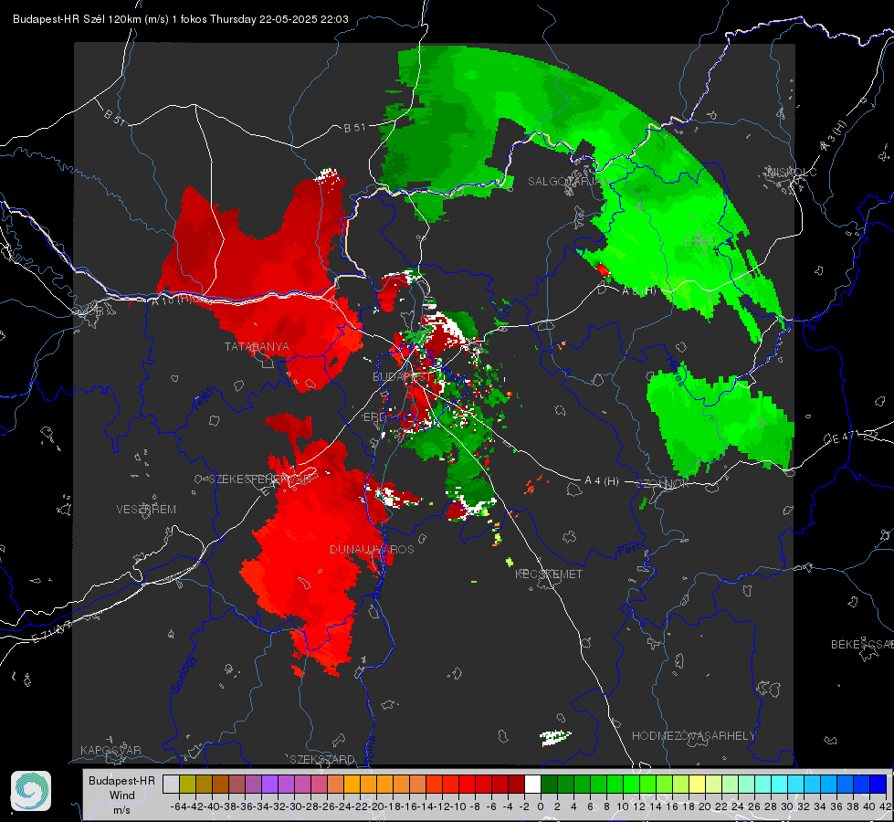Click the MISKOLC city label

[792, 172]
